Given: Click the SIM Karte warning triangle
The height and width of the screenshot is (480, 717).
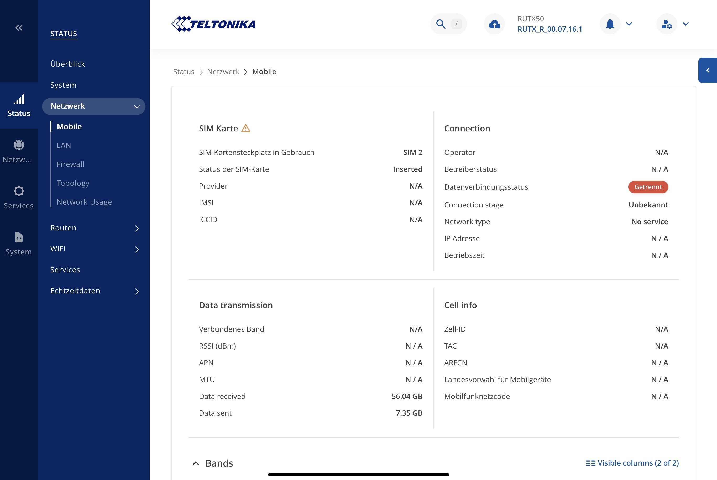Looking at the screenshot, I should click(x=246, y=128).
